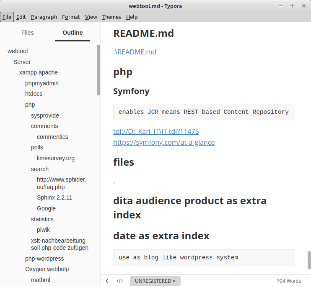This screenshot has height=287, width=311.
Task: Open the symfony.com/at-a-glance link
Action: coord(164,142)
